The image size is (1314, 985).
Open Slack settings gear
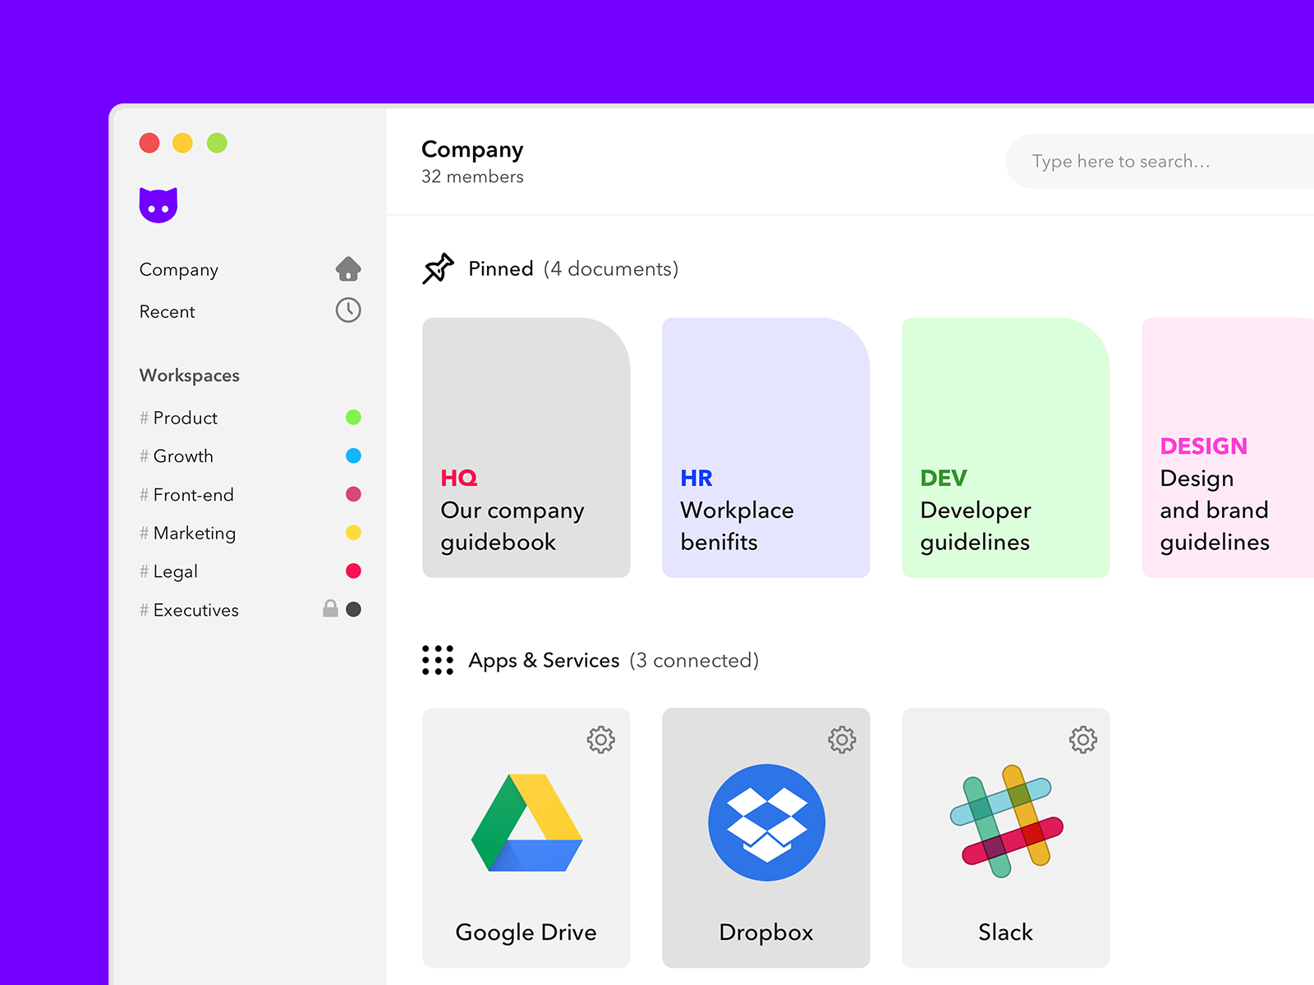[1083, 740]
